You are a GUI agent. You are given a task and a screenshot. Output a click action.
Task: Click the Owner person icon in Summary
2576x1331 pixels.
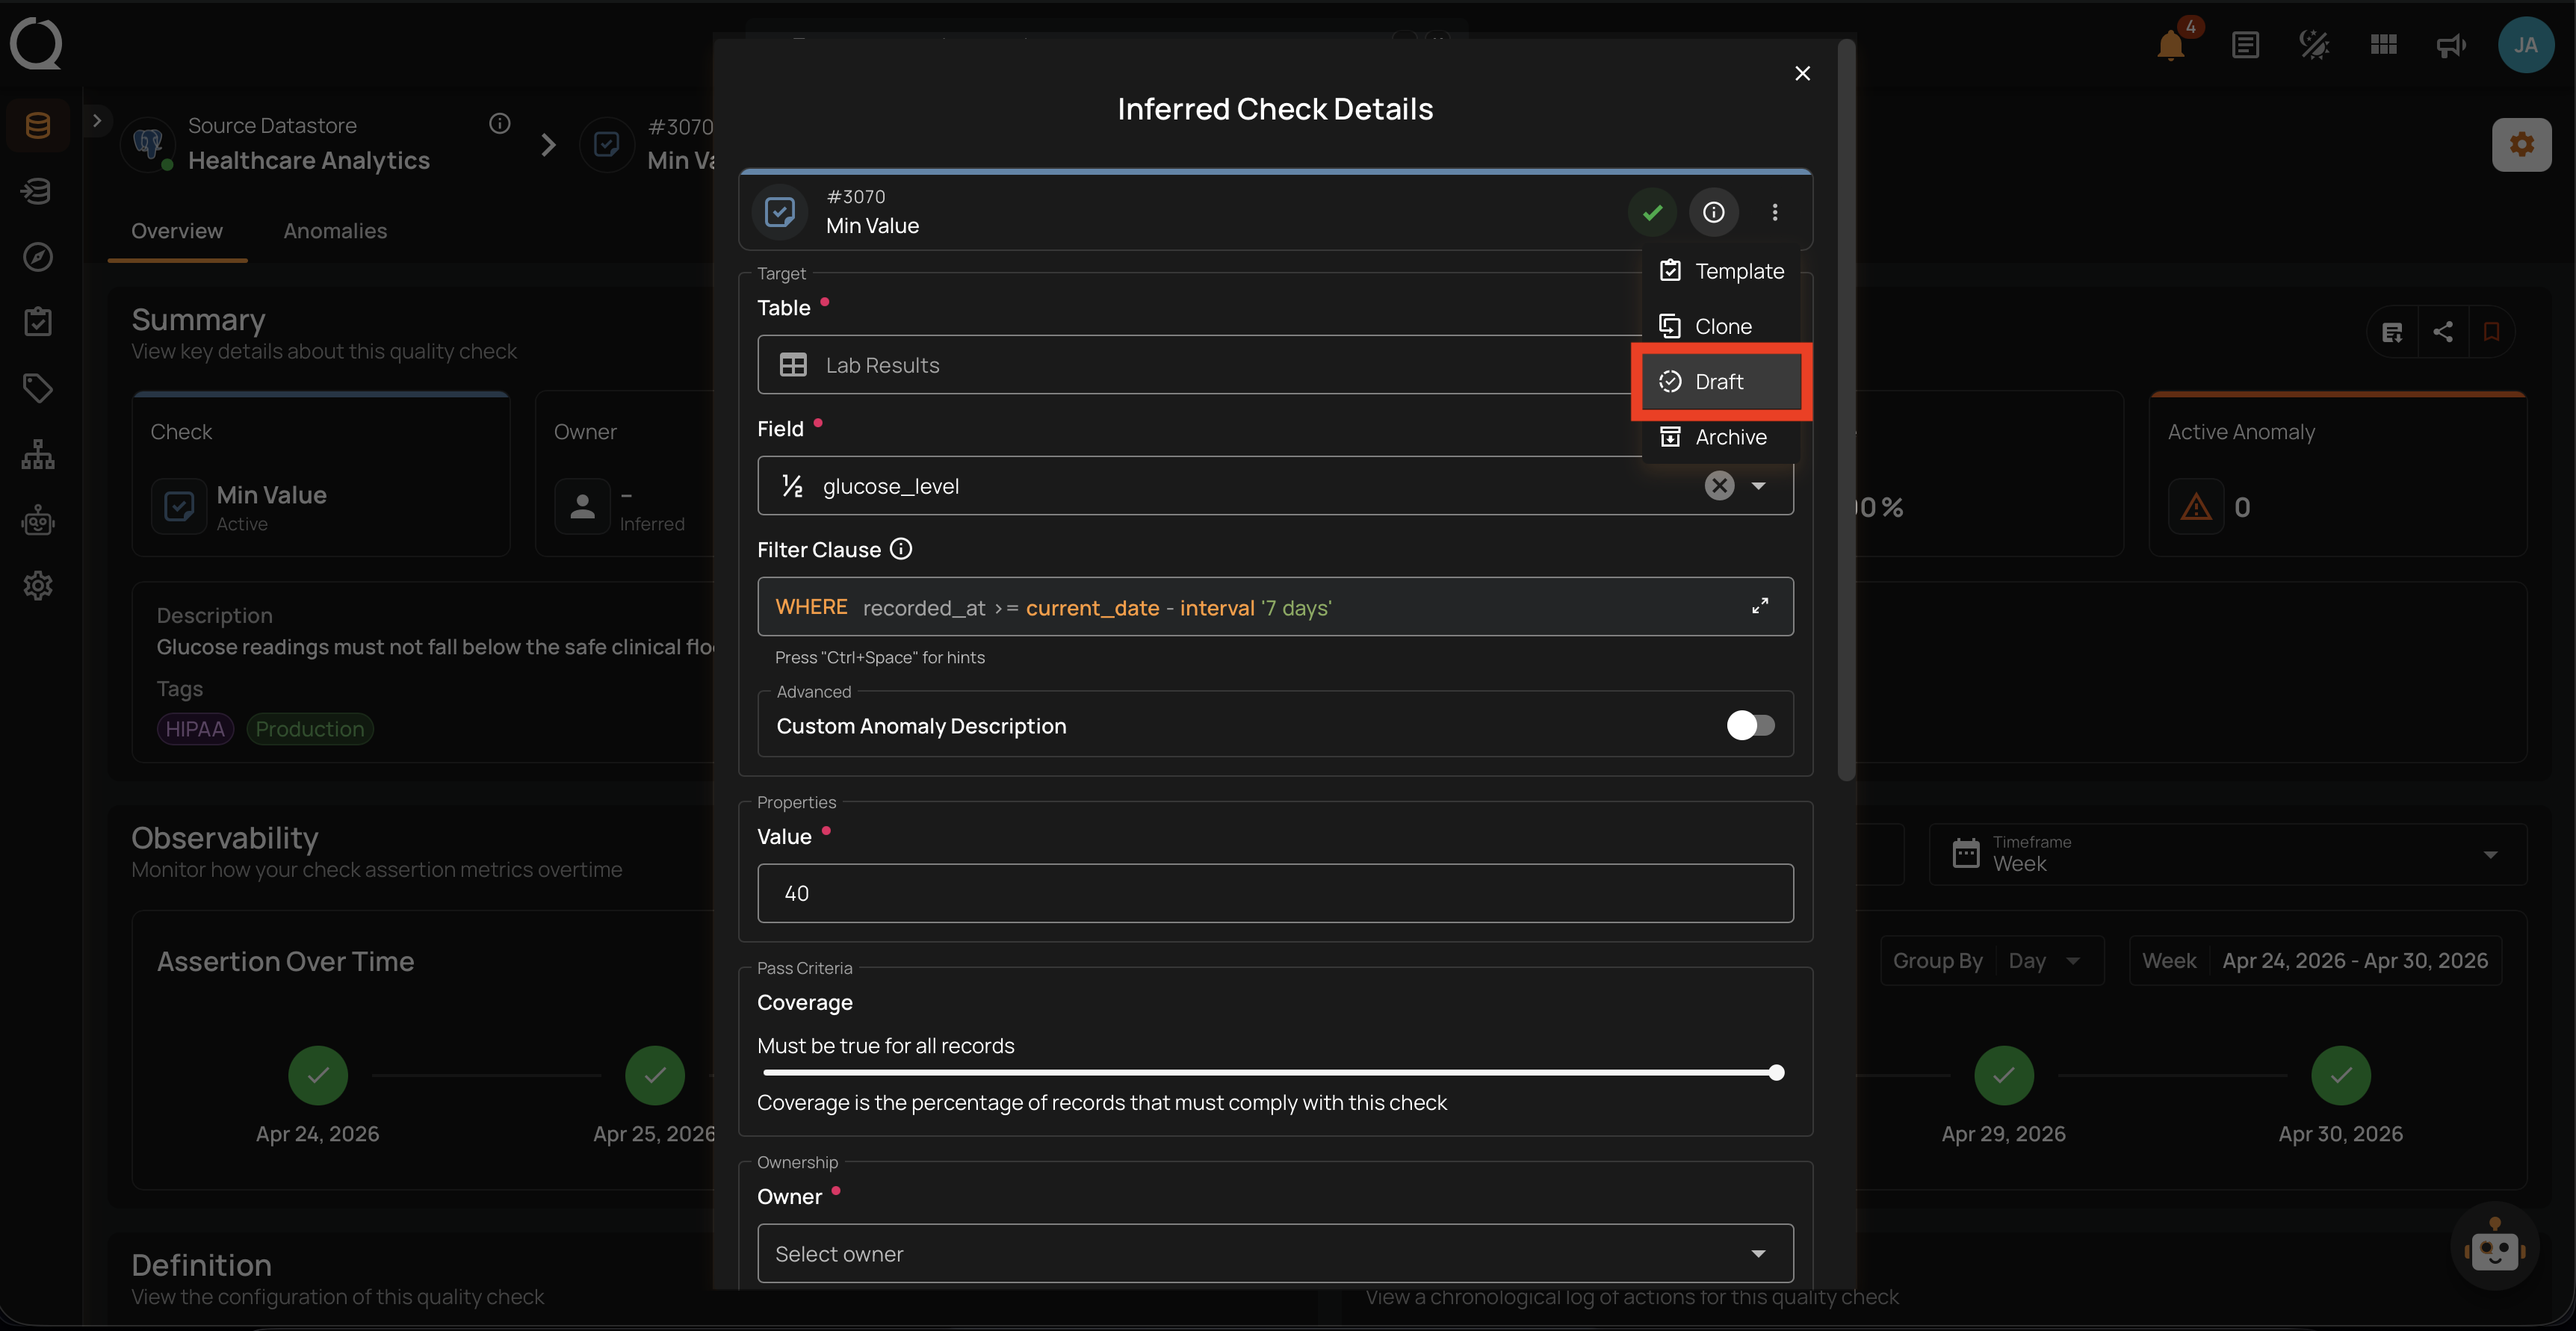[x=582, y=507]
